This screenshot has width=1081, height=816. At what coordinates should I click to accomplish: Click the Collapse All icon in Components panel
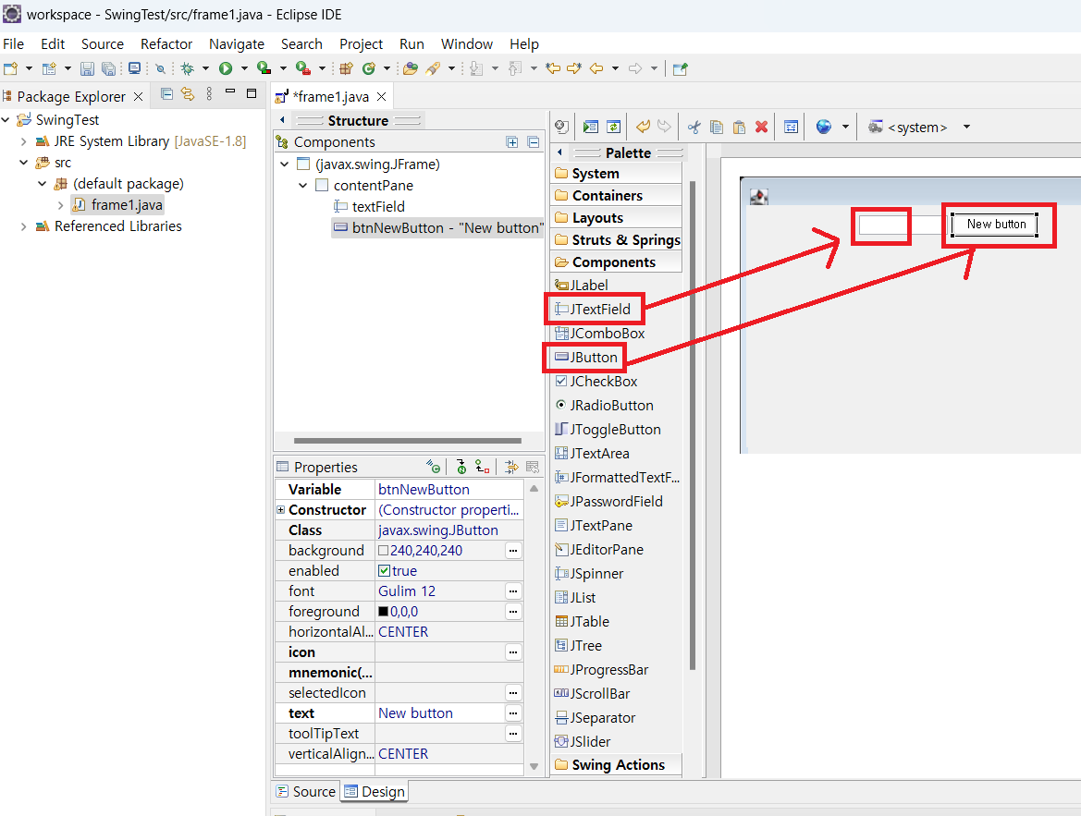[x=533, y=142]
